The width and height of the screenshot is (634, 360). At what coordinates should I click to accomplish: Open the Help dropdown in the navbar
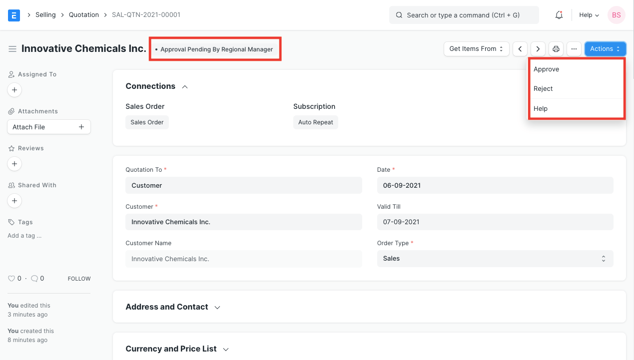pos(588,15)
